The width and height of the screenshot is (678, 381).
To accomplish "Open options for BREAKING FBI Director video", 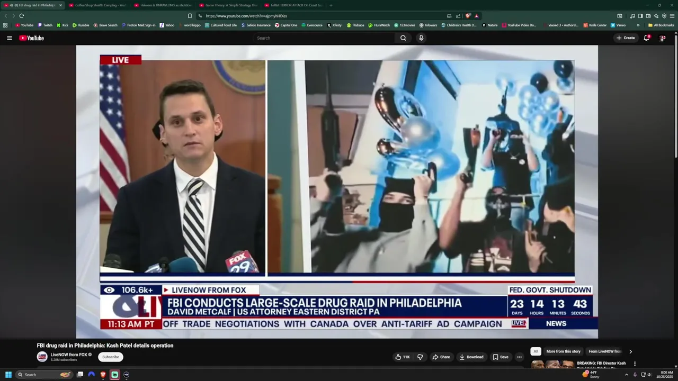I will tap(635, 364).
